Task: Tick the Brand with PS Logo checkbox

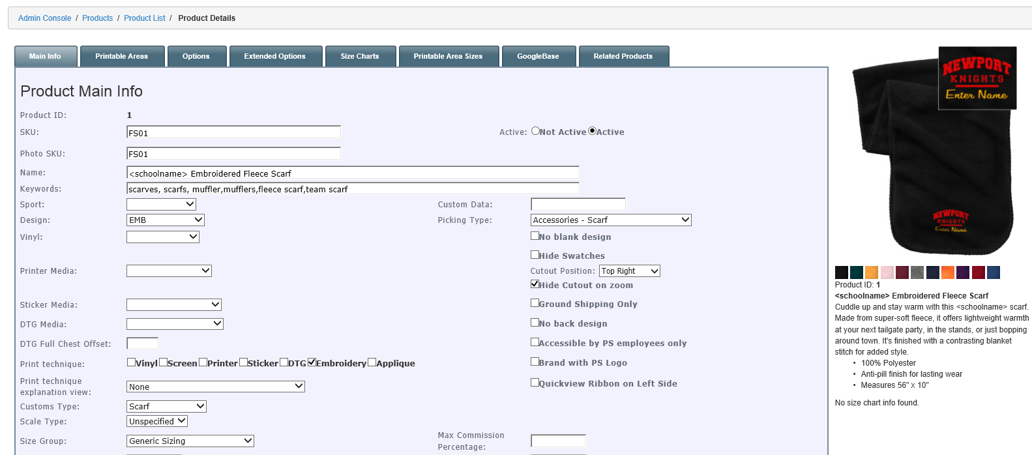Action: pos(535,362)
